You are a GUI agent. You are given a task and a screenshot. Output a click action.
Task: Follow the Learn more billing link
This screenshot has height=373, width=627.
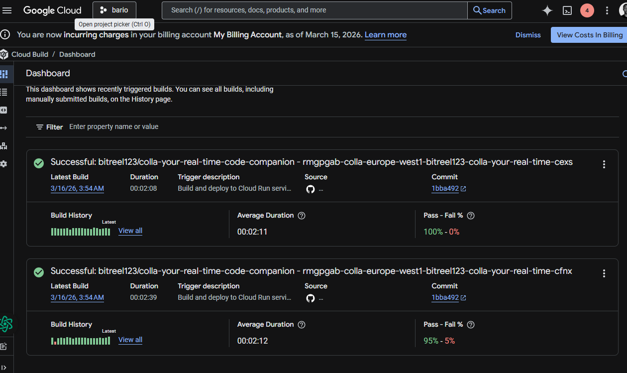pyautogui.click(x=386, y=35)
